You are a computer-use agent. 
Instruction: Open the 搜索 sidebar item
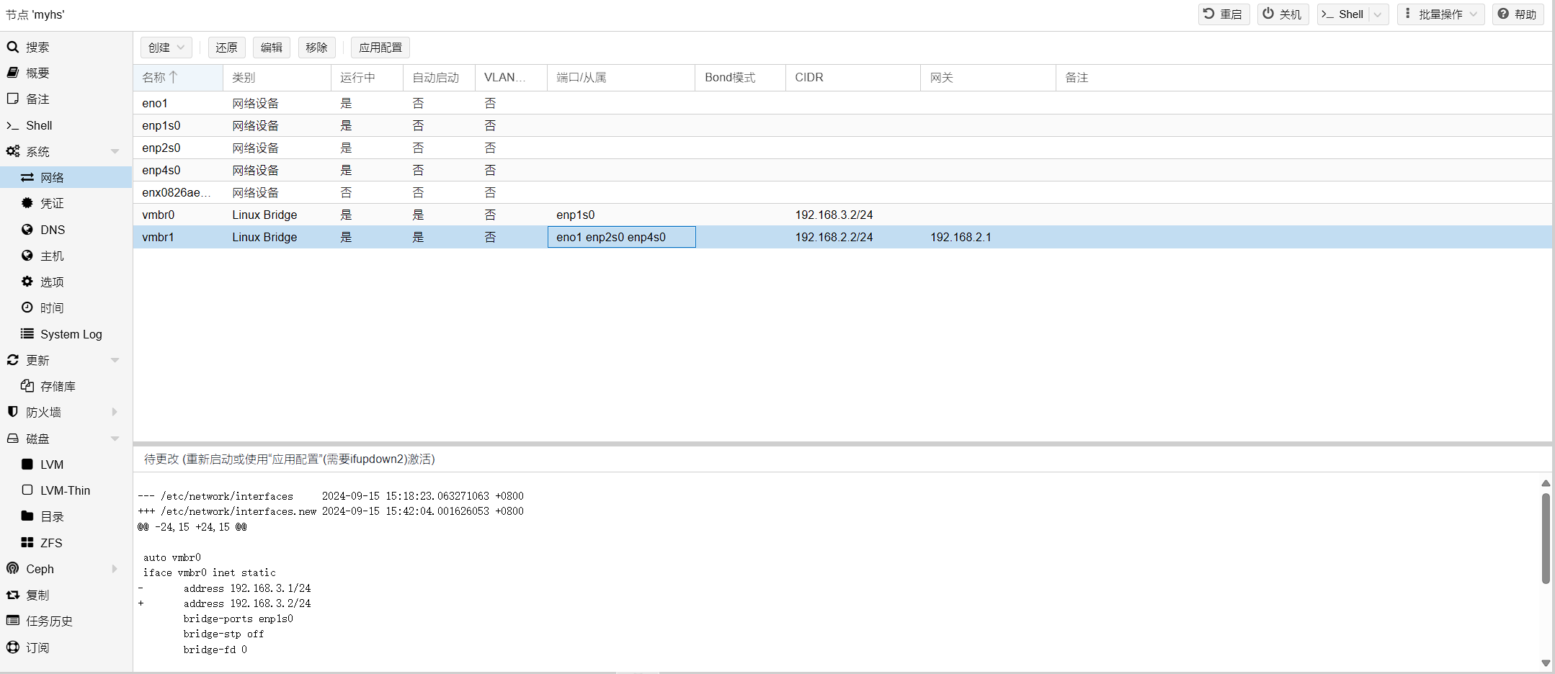[66, 48]
